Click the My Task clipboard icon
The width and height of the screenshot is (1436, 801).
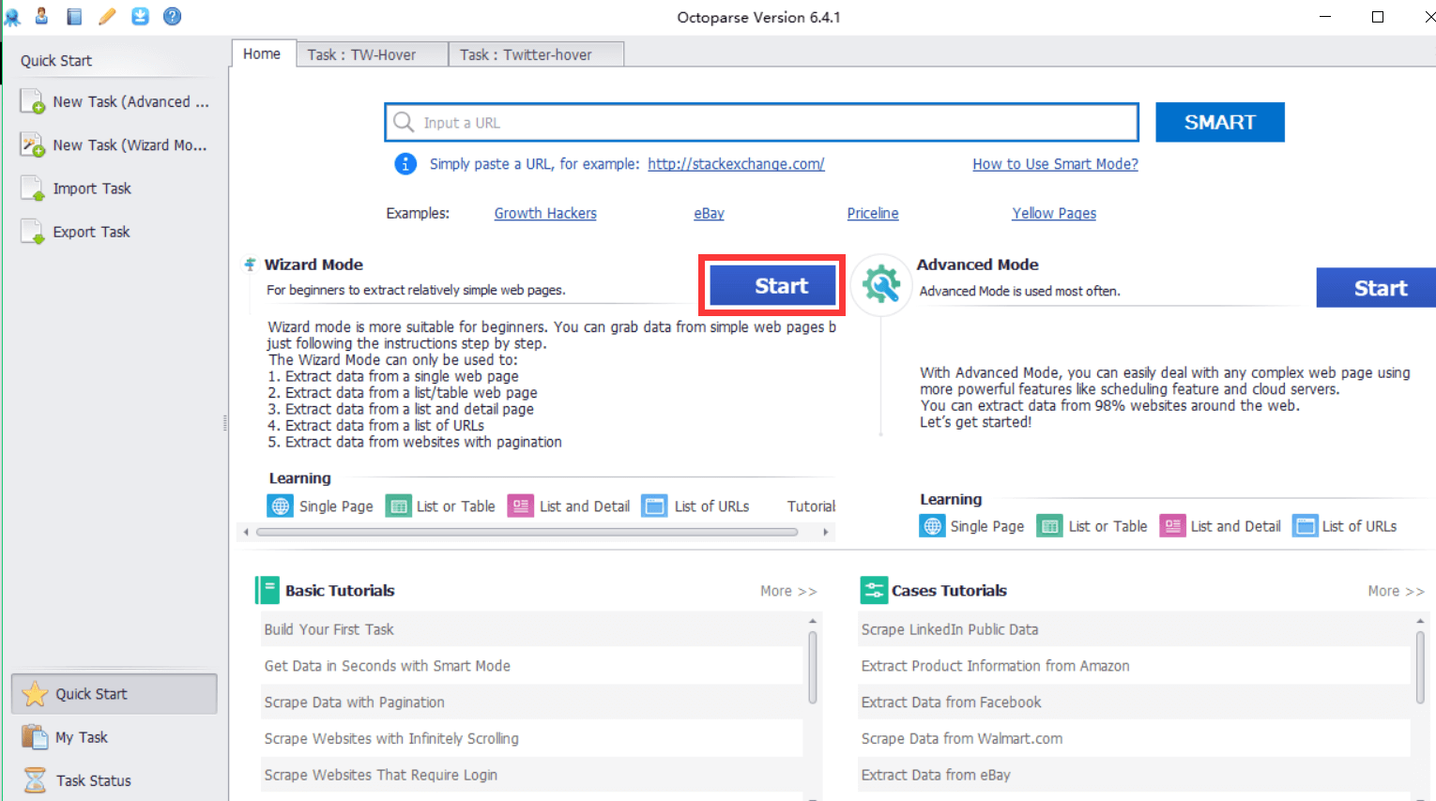click(x=35, y=737)
